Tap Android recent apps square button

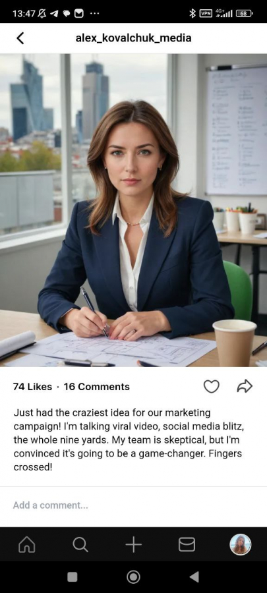(73, 577)
